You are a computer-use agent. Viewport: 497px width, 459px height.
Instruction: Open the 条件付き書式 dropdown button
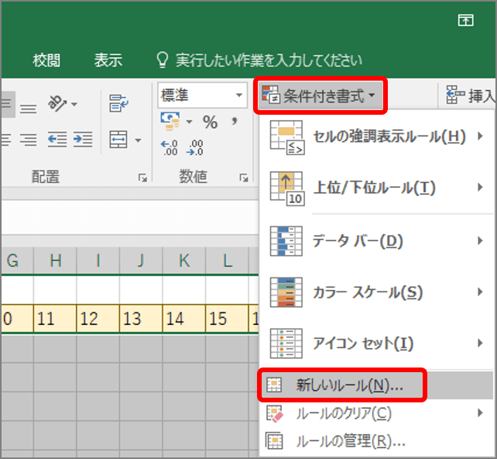[x=320, y=95]
